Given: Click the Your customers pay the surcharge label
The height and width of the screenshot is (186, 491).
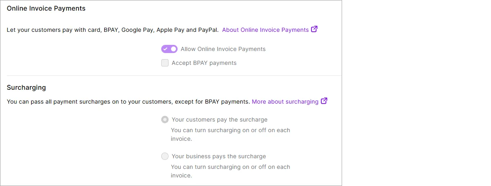Looking at the screenshot, I should 220,120.
